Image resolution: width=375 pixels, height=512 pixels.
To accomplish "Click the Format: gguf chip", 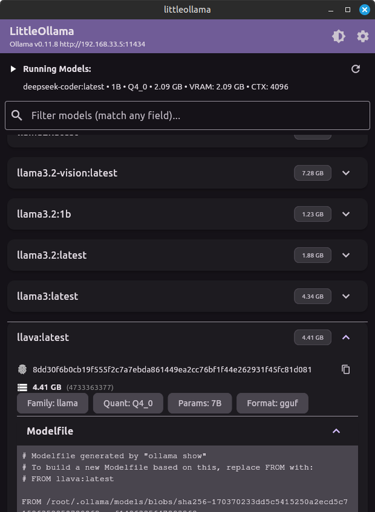I will pos(272,403).
